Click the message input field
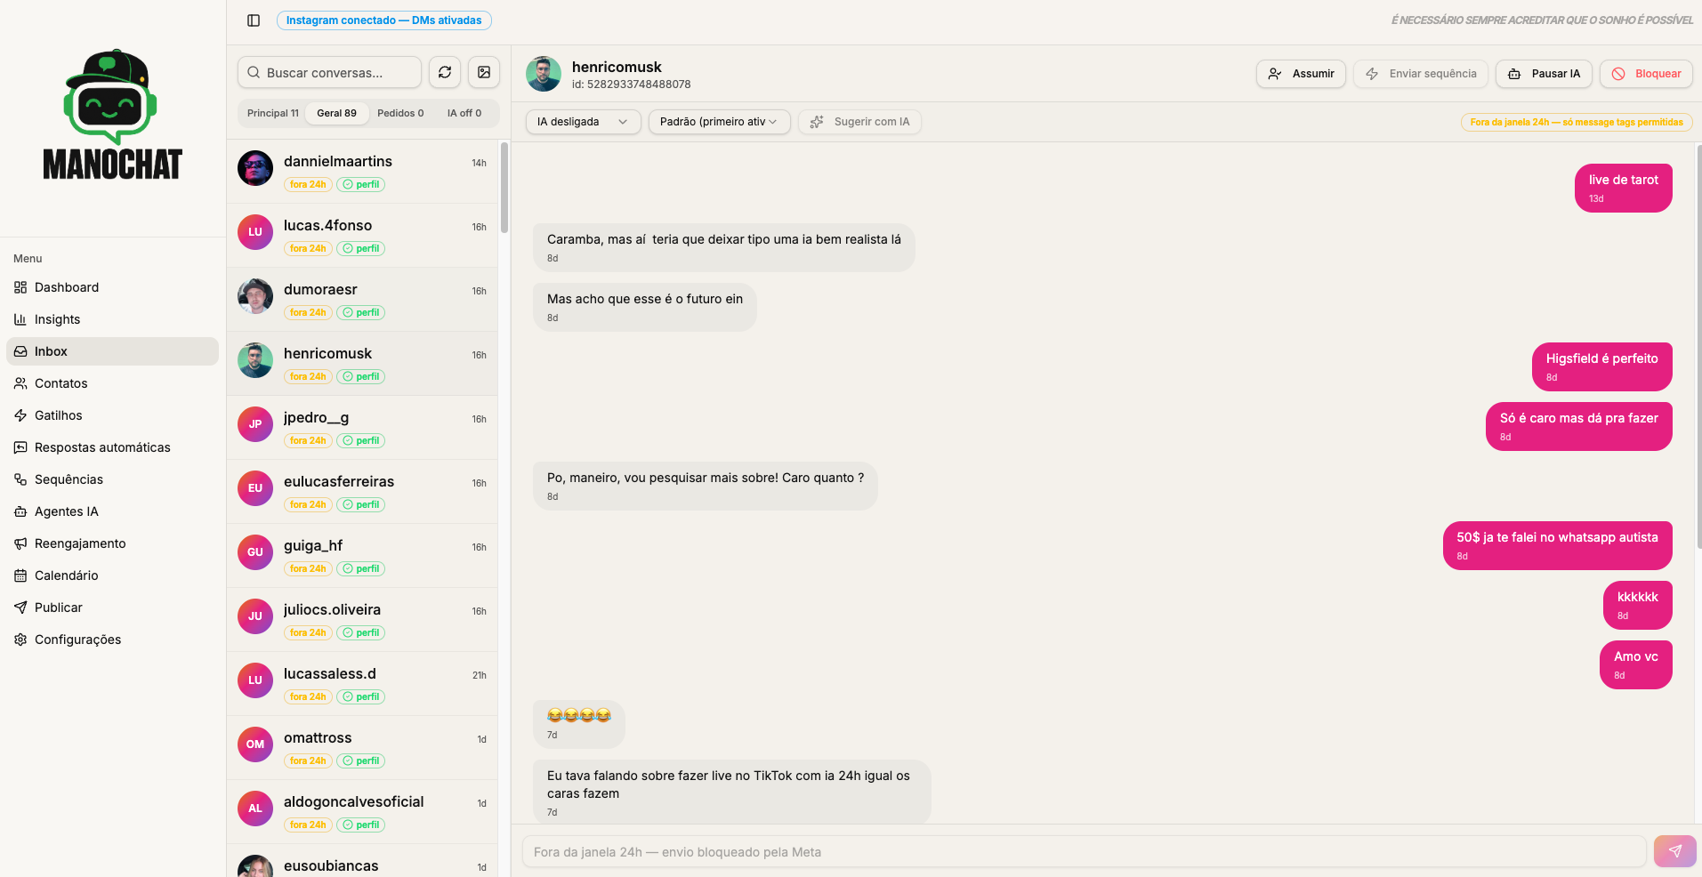 (x=1084, y=851)
